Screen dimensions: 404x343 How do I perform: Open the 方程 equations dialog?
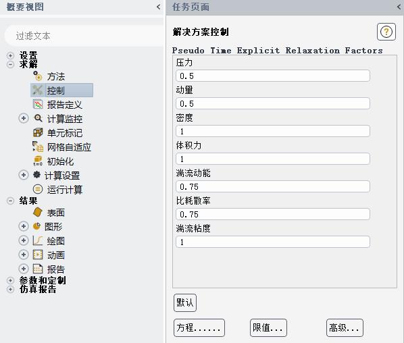pos(199,327)
